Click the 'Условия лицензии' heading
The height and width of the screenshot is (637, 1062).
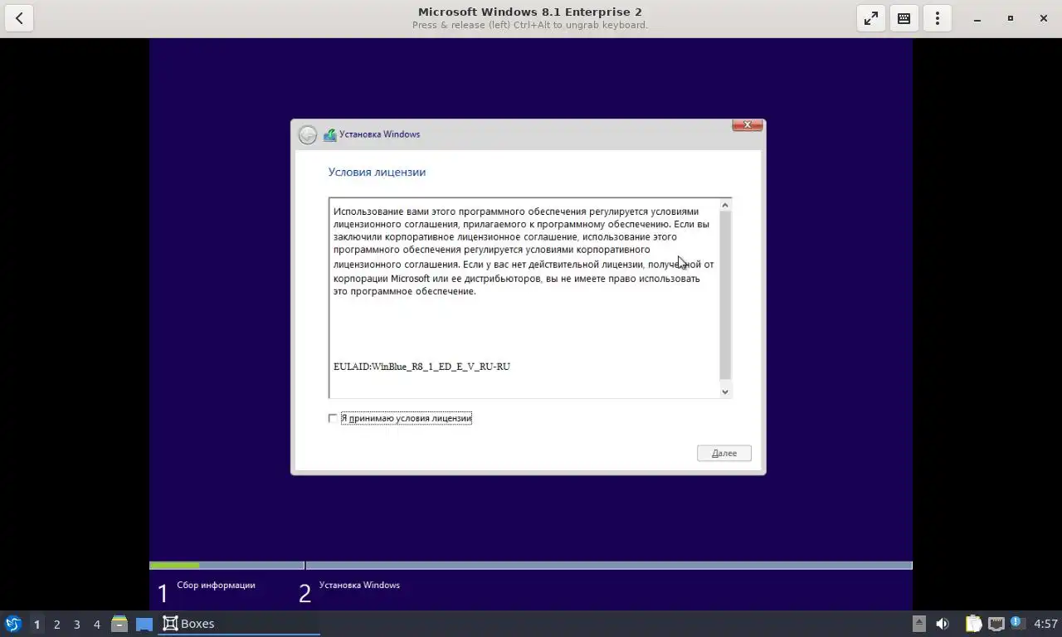(x=377, y=173)
